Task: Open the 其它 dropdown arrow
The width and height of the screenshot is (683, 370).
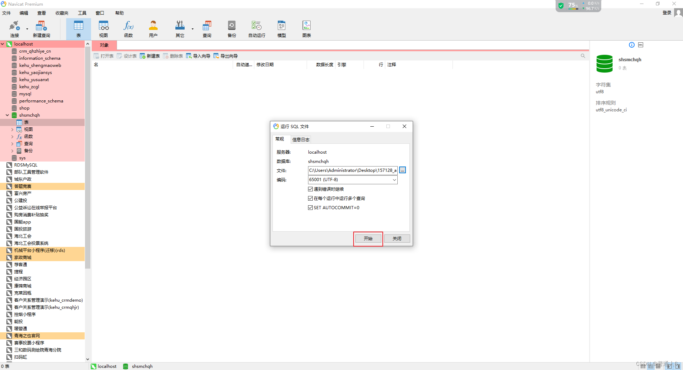Action: [x=192, y=29]
